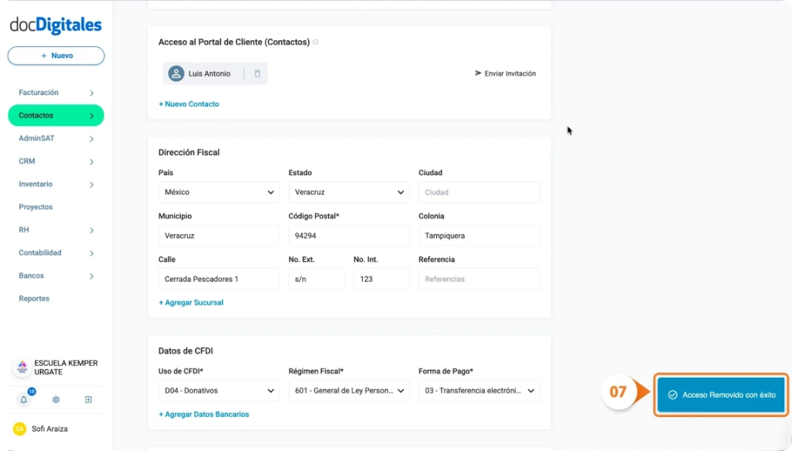Open the notifications bell with 18 alerts

click(23, 400)
